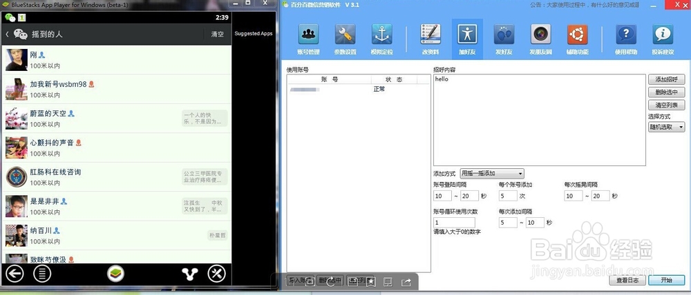Tap the avatar of 刚
691x295 pixels.
[17, 60]
